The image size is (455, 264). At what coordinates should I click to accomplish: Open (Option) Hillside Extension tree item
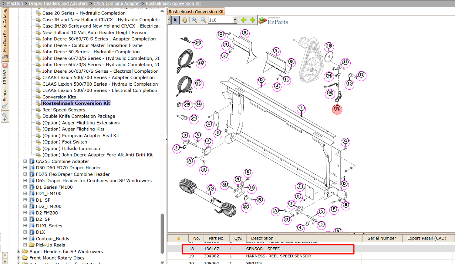pos(71,148)
